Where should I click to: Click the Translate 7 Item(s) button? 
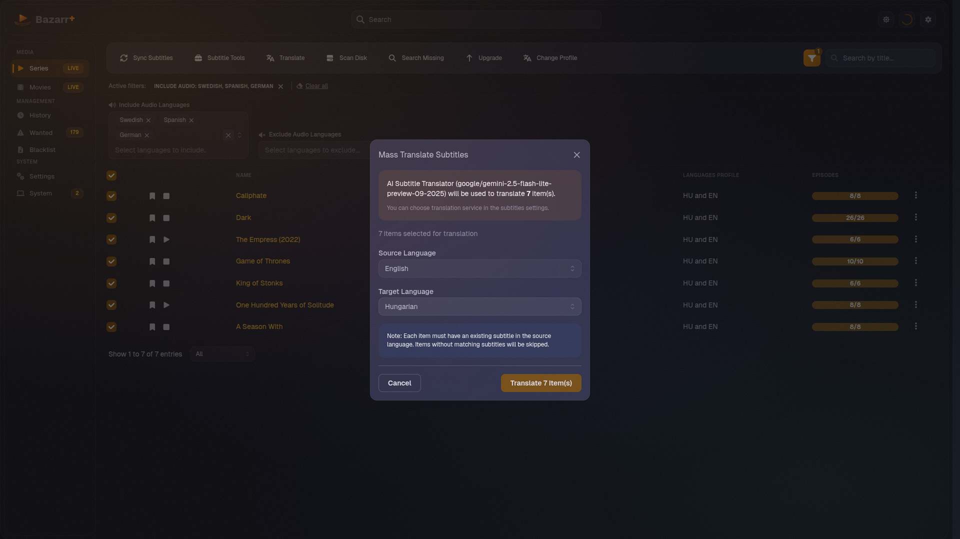(540, 383)
